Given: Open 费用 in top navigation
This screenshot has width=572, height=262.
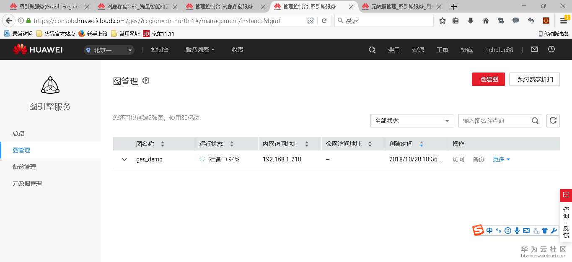Looking at the screenshot, I should pyautogui.click(x=393, y=49).
